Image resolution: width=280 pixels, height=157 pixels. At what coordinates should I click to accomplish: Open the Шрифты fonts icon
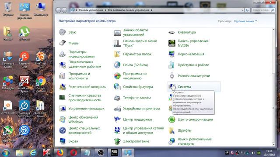(x=172, y=130)
